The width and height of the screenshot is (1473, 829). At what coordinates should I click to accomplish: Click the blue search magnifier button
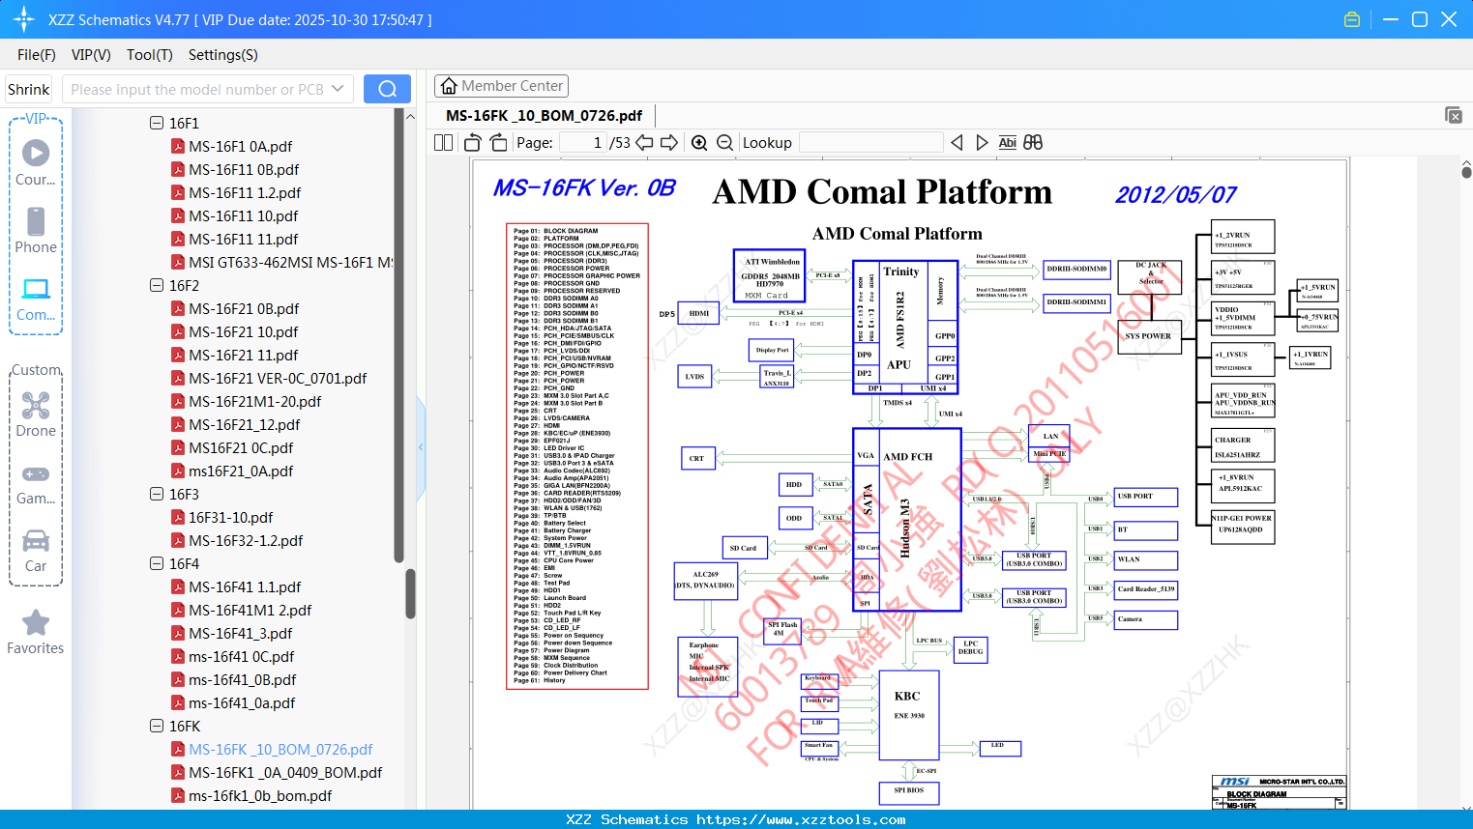click(387, 89)
